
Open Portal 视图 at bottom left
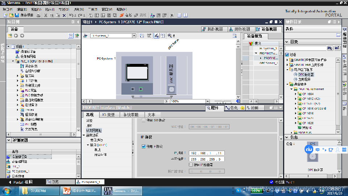pyautogui.click(x=21, y=182)
